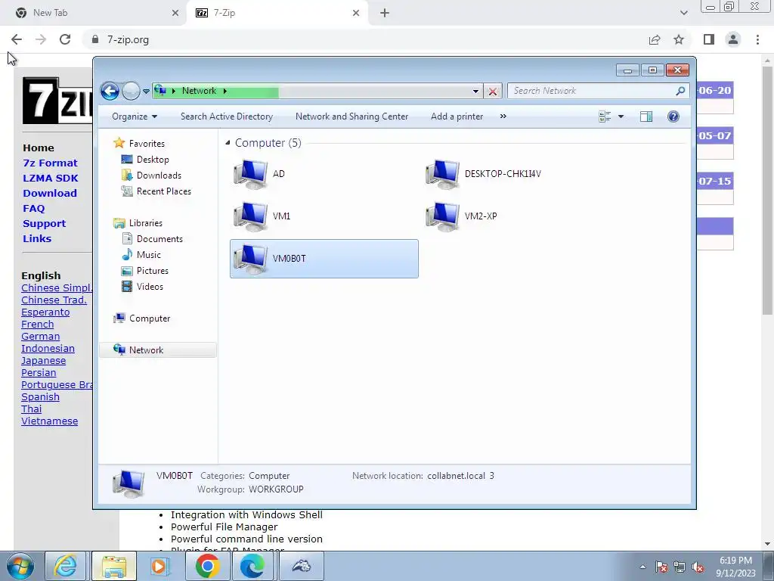Go back in Explorer window
Image resolution: width=774 pixels, height=581 pixels.
(110, 91)
